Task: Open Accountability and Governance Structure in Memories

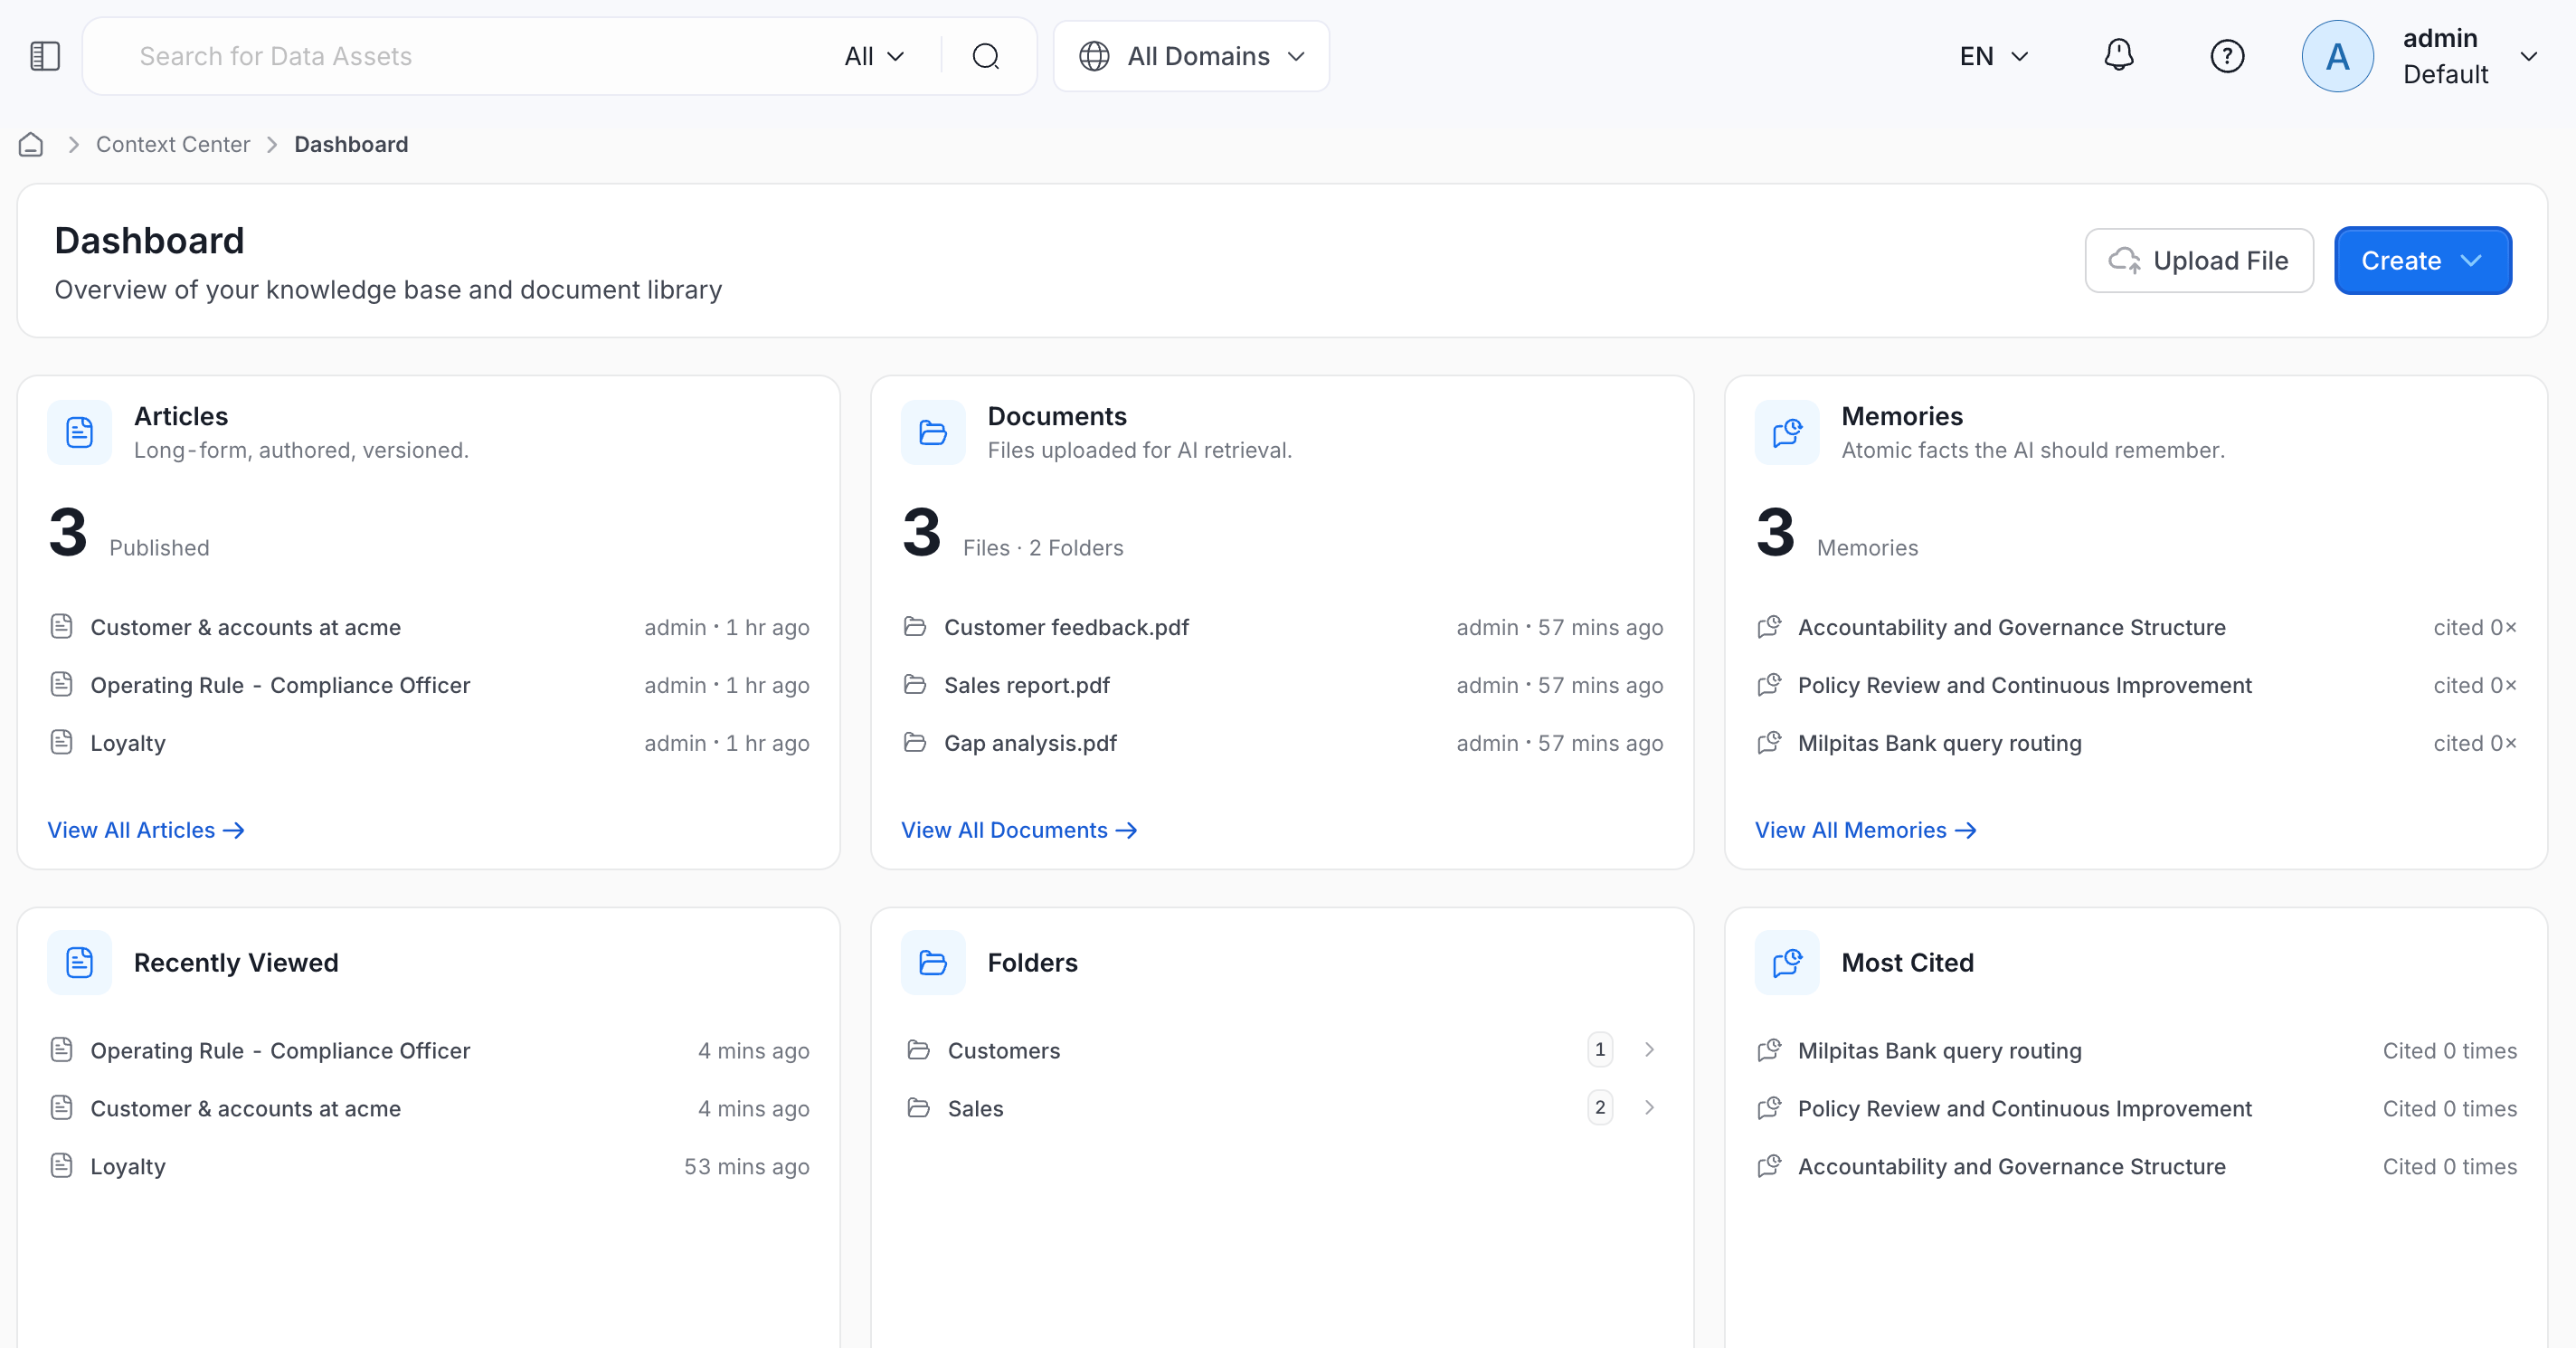Action: tap(2012, 627)
